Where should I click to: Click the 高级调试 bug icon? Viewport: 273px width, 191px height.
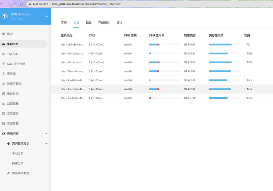[x=4, y=133]
